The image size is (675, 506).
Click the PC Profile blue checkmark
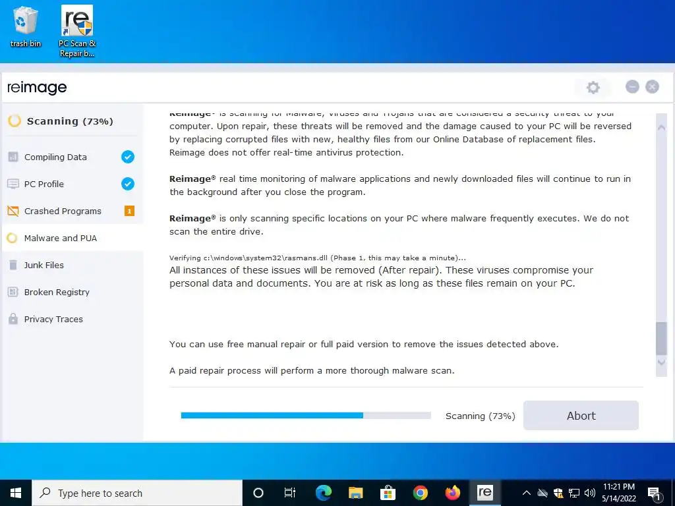coord(127,184)
